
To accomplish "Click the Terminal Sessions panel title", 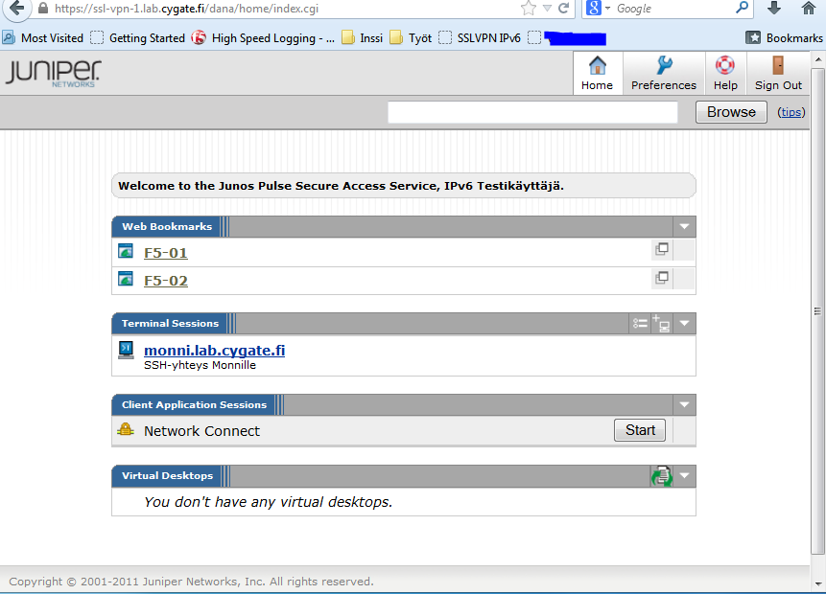I will [170, 324].
